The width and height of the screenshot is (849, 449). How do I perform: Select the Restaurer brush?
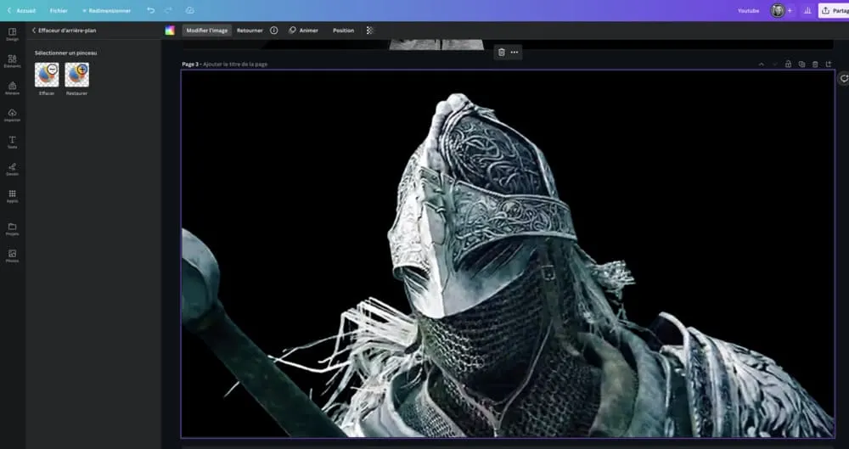pos(77,75)
